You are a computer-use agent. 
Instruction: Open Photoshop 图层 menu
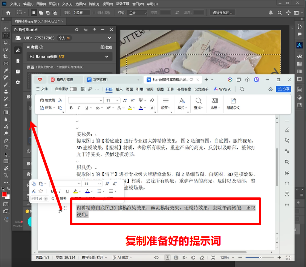[54, 4]
